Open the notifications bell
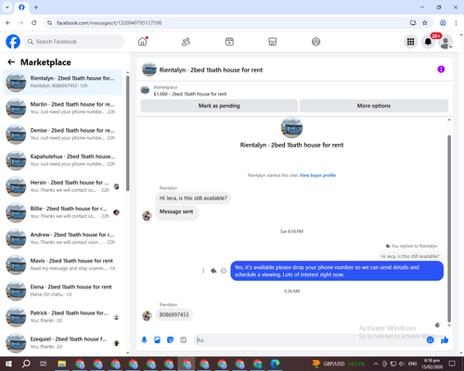Viewport: 464px width, 371px height. (x=428, y=42)
